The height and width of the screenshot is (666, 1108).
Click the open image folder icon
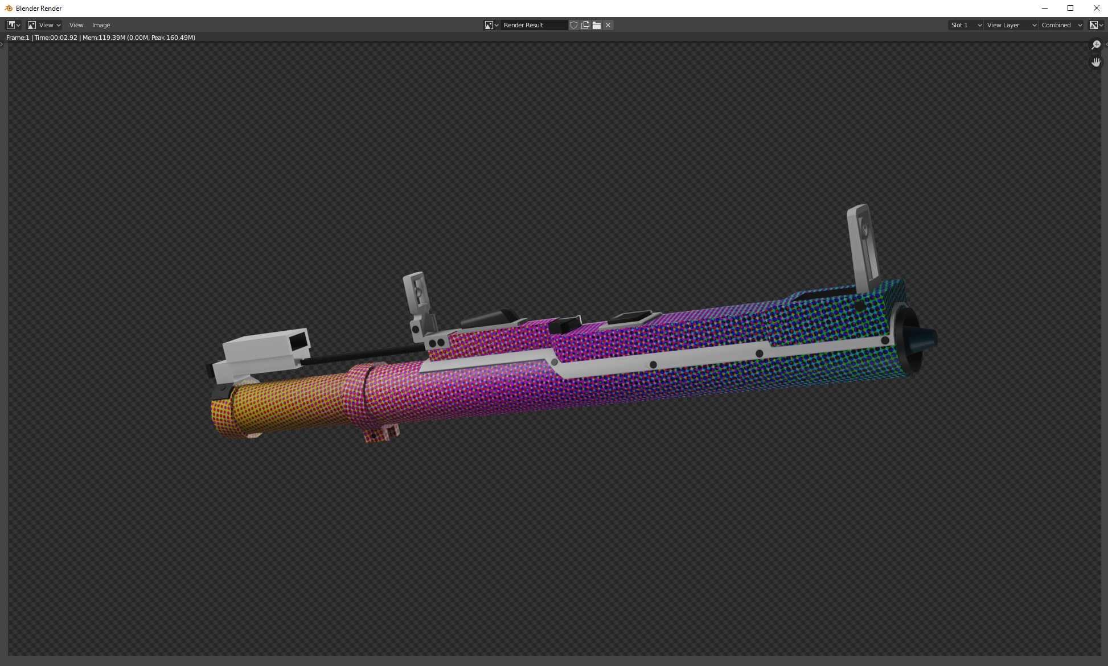coord(597,25)
